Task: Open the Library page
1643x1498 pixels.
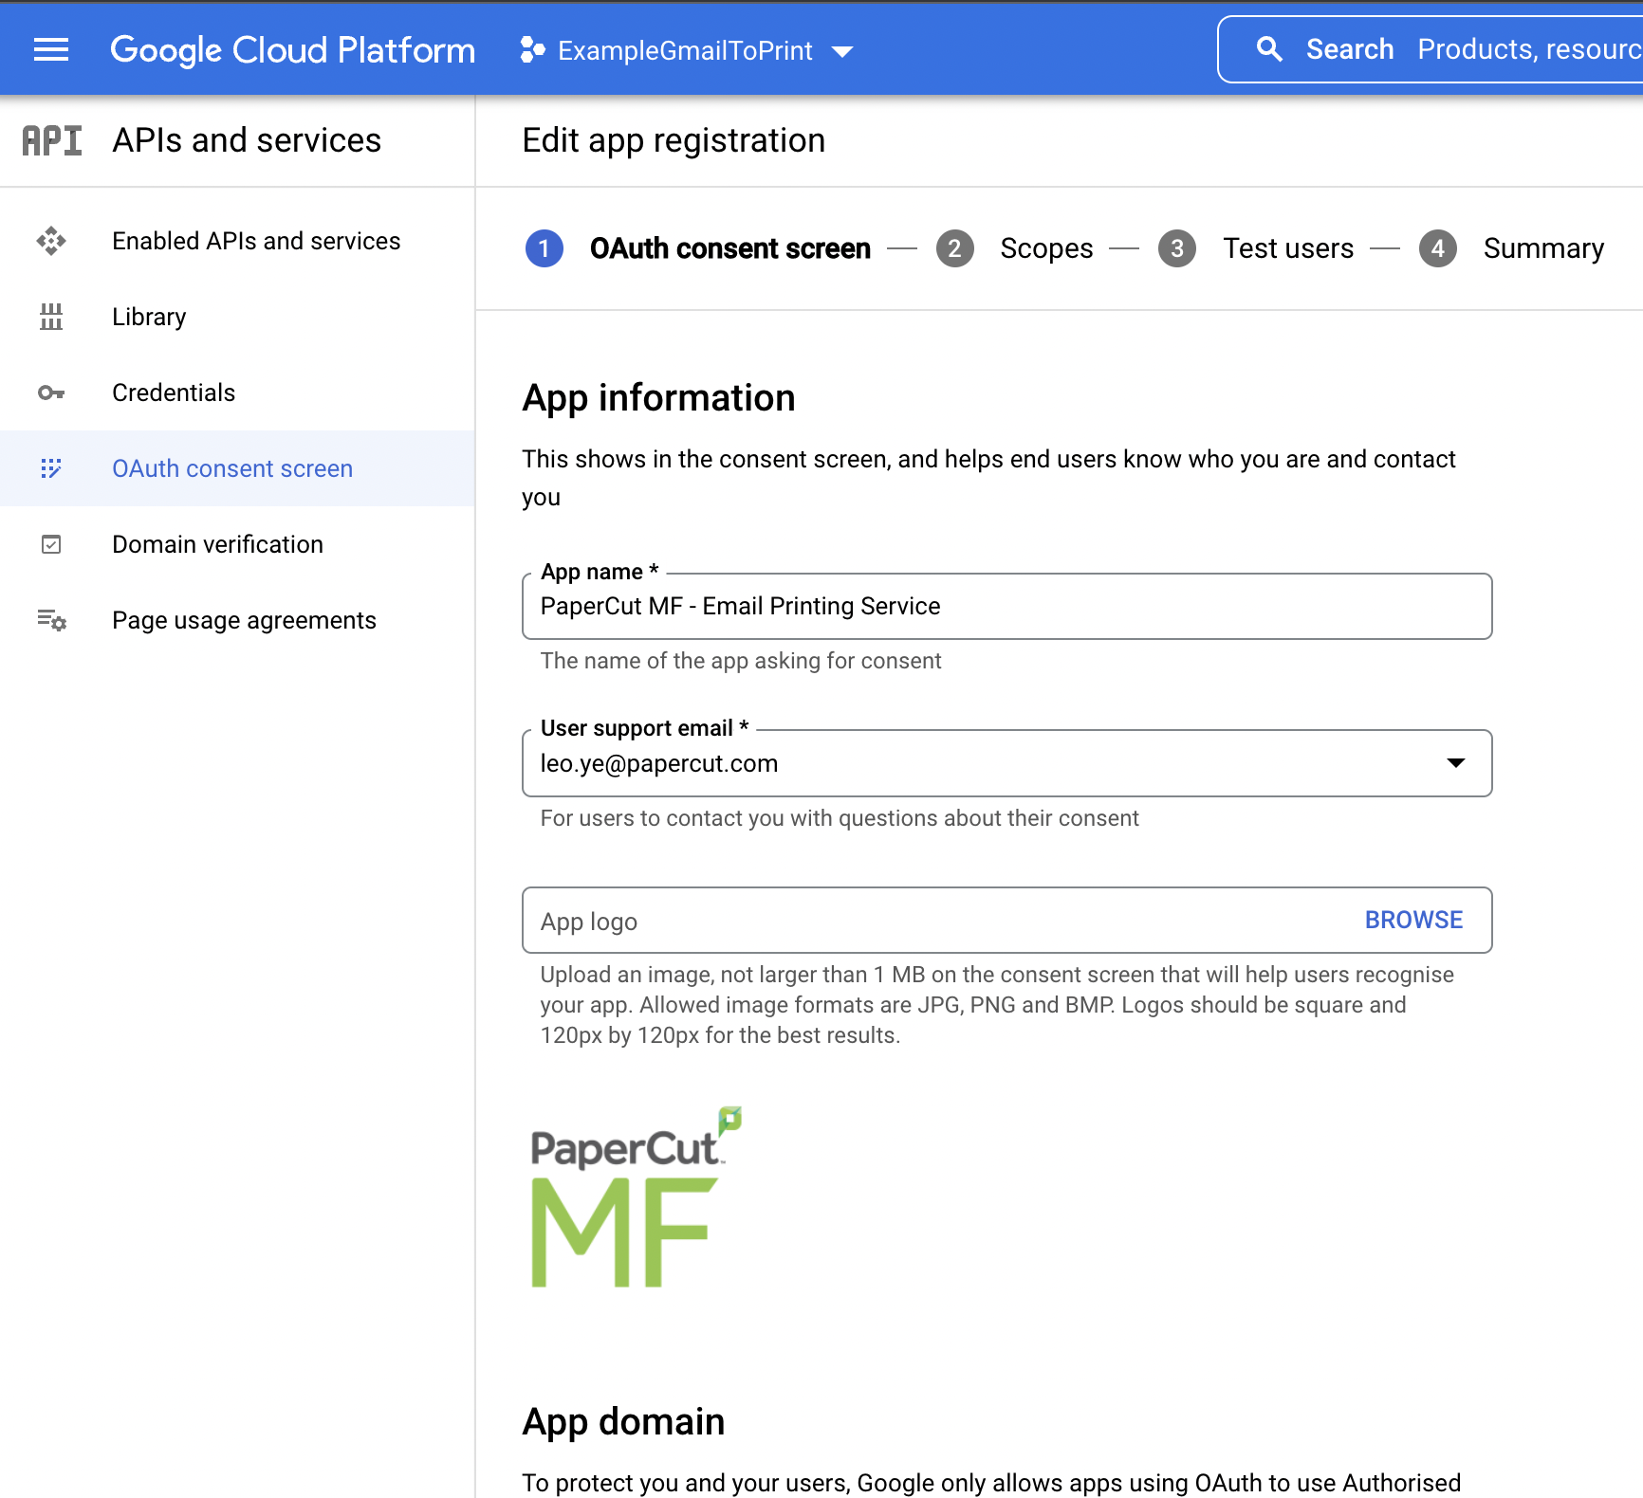Action: pyautogui.click(x=237, y=317)
